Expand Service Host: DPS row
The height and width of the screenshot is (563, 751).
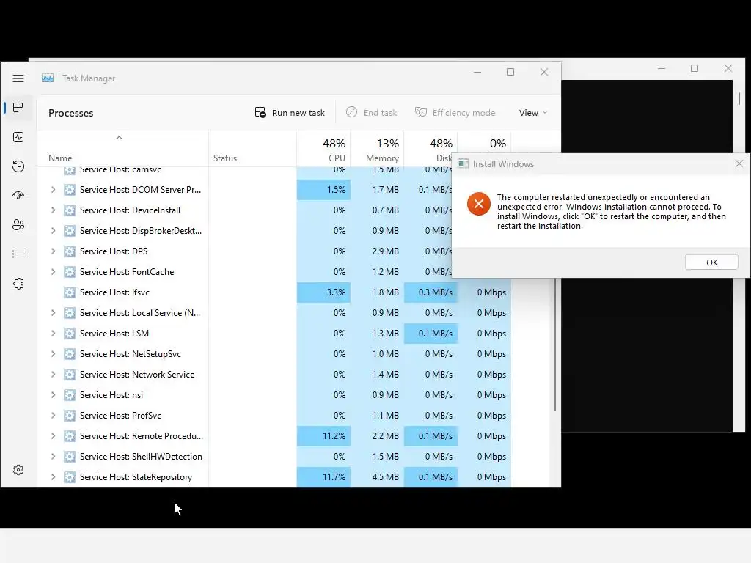tap(53, 251)
